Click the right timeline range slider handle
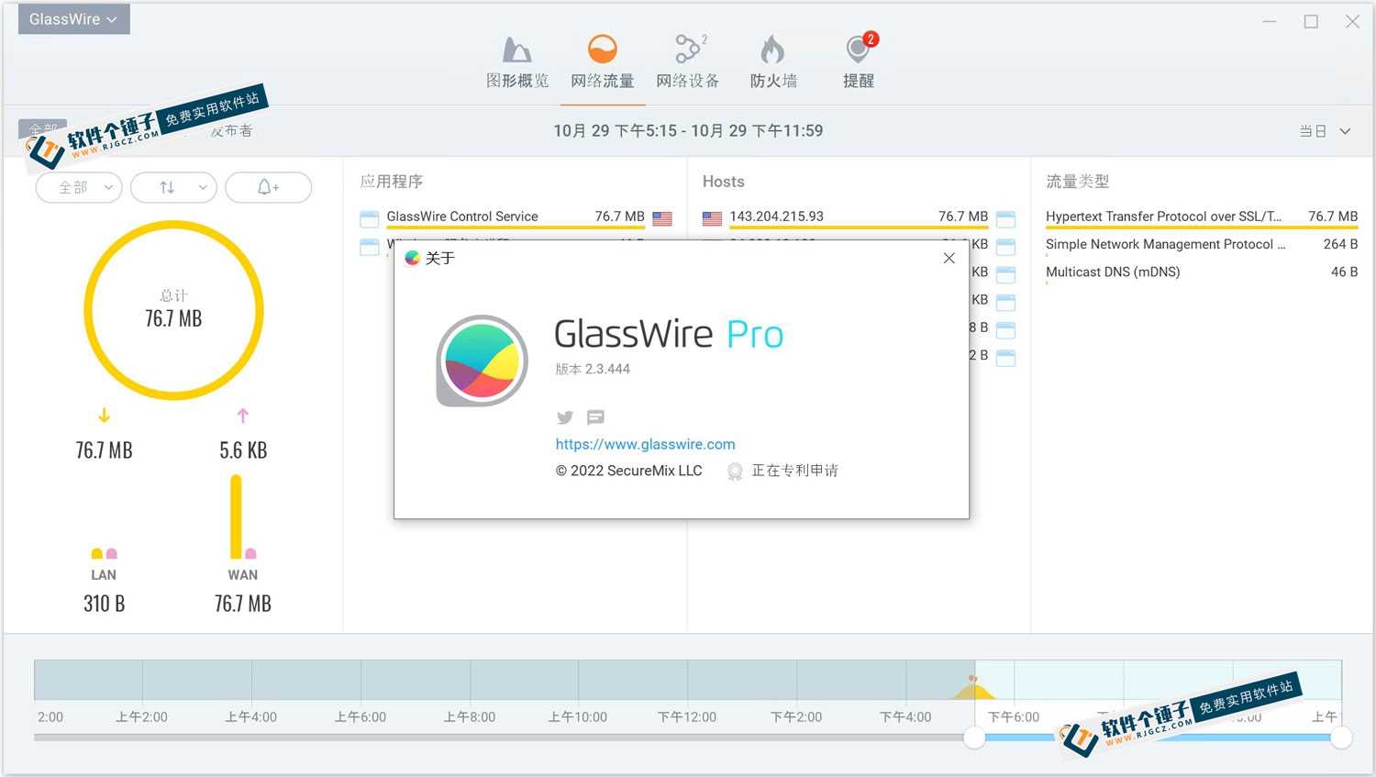The width and height of the screenshot is (1376, 777). coord(1341,737)
